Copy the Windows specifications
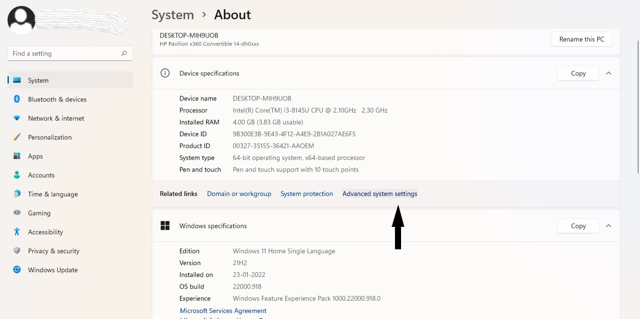Screen dimensions: 640x319 578,226
